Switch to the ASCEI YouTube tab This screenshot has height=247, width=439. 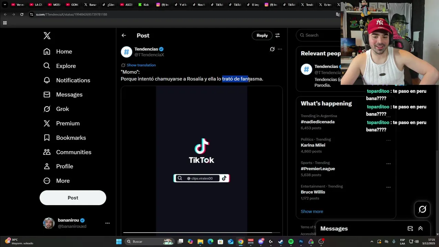pos(127,5)
